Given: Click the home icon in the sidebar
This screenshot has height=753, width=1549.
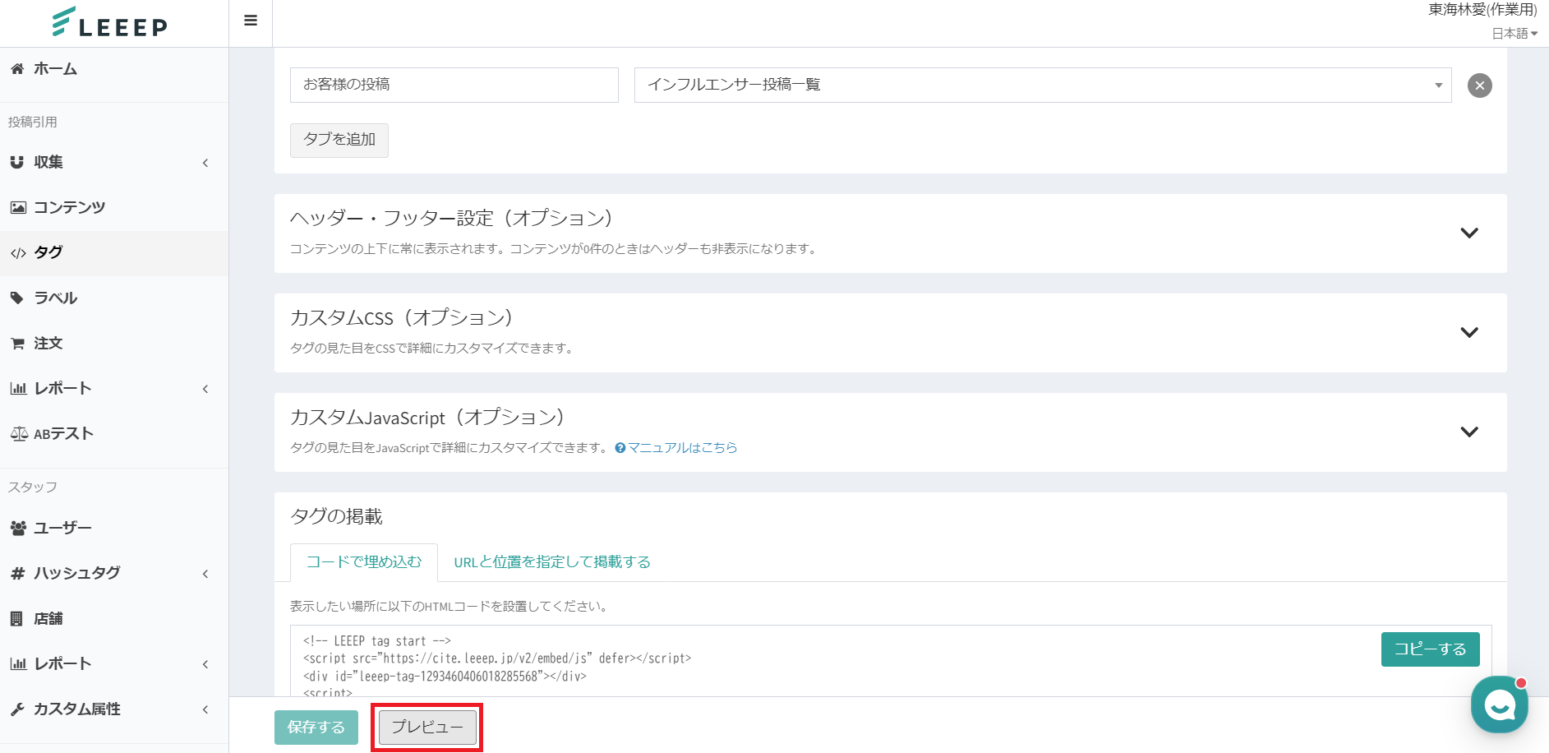Looking at the screenshot, I should pyautogui.click(x=17, y=69).
